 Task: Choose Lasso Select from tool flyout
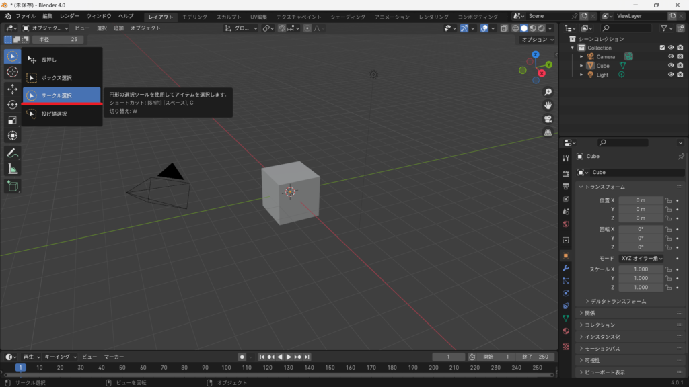tap(62, 114)
